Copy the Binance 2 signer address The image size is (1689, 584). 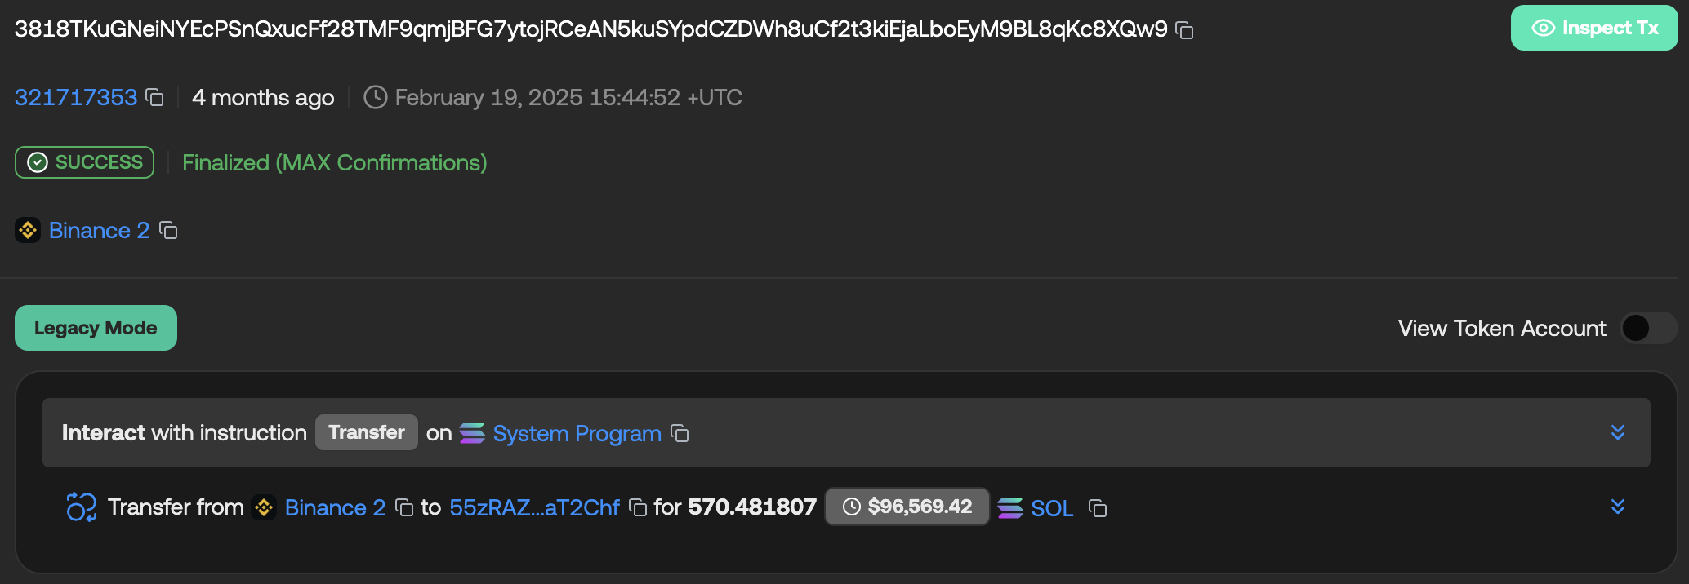point(168,231)
